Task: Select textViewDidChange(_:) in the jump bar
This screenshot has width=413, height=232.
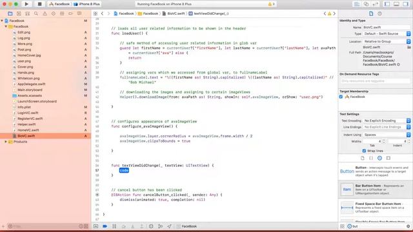Action: click(208, 14)
